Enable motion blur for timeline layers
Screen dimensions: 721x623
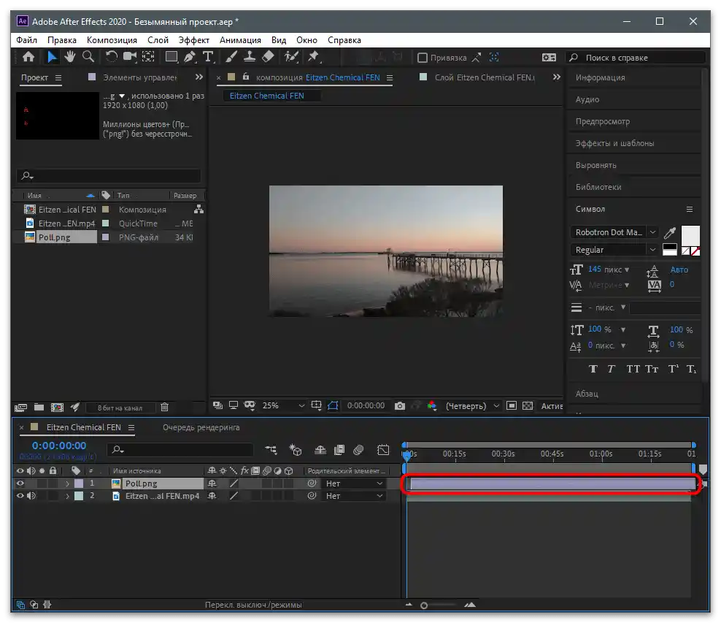coord(358,449)
